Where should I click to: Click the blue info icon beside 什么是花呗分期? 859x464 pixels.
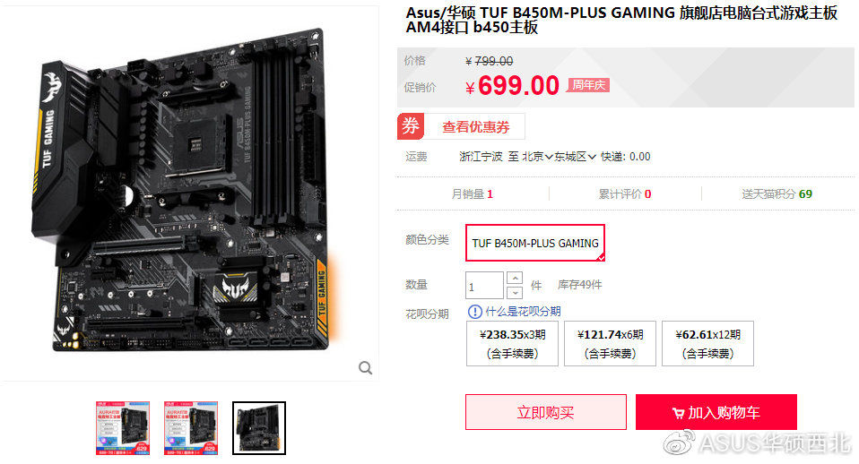point(475,312)
